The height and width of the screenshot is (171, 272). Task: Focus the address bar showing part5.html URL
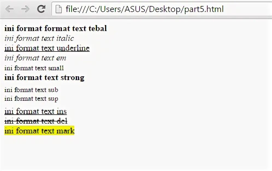point(162,9)
